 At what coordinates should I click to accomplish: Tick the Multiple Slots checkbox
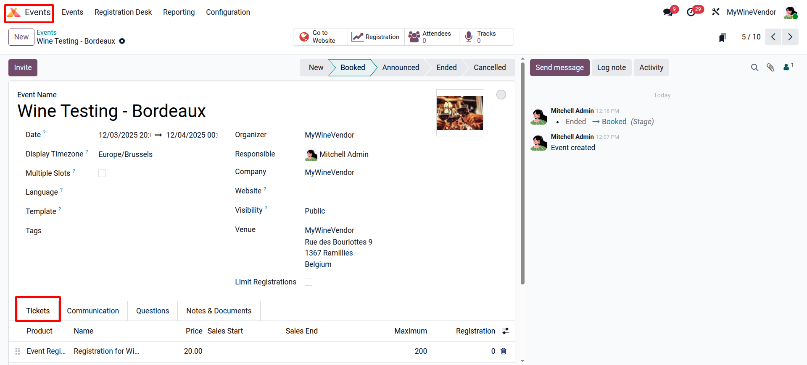tap(102, 173)
